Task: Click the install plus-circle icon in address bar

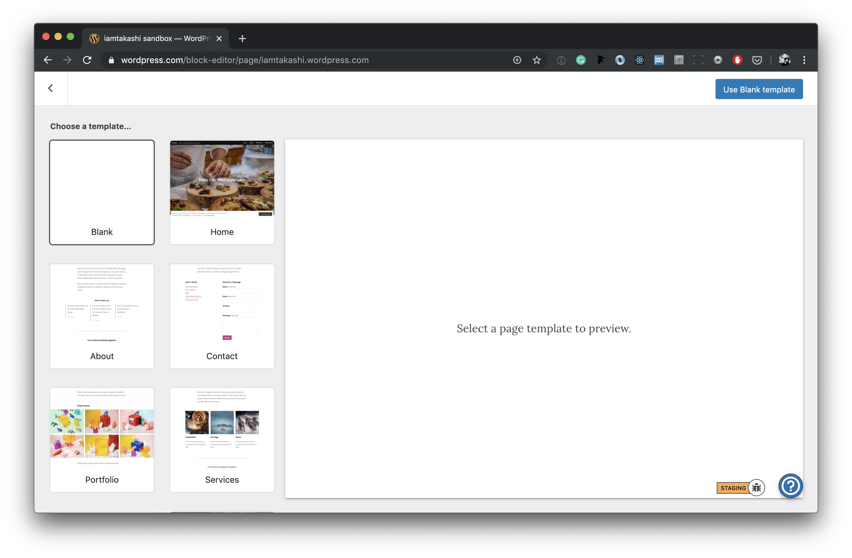Action: (x=517, y=60)
